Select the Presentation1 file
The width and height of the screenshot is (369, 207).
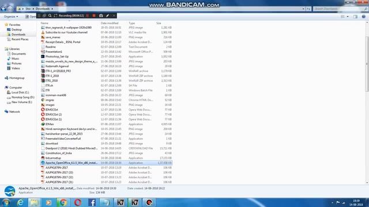(106, 52)
